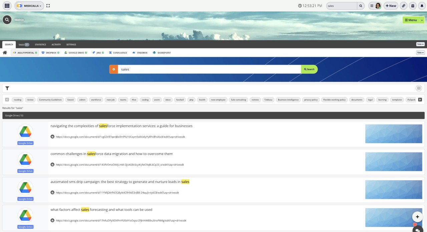This screenshot has width=427, height=232.
Task: Select the Dropbox source tab icon
Action: [43, 52]
